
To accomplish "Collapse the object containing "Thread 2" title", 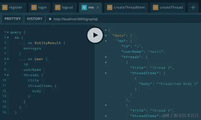I will [x=106, y=62].
